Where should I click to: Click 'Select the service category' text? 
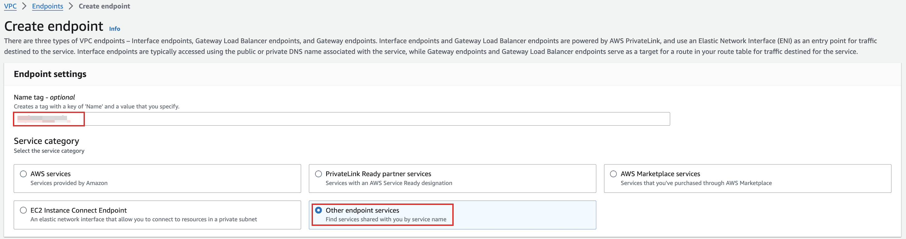[x=49, y=151]
